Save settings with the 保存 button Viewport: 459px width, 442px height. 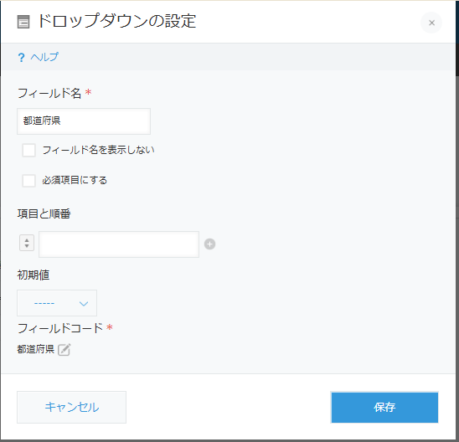click(x=384, y=407)
